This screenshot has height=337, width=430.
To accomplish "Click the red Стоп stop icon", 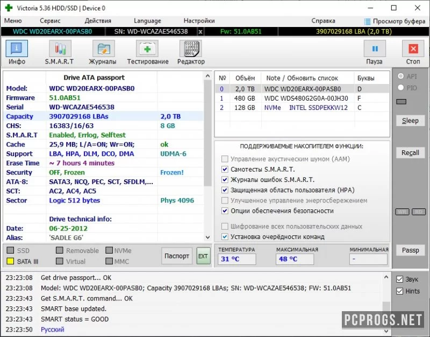I will [413, 48].
